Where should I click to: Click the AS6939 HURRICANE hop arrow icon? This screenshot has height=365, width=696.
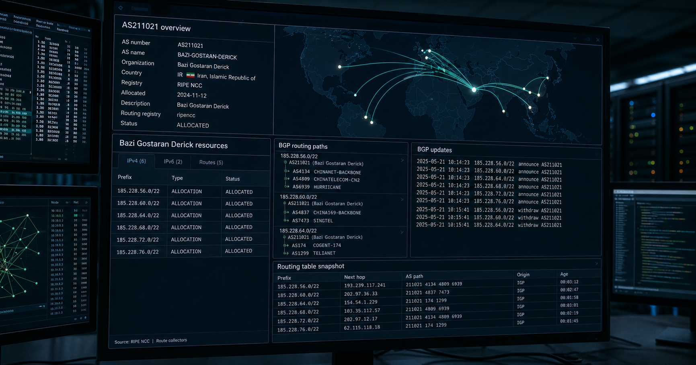click(287, 187)
